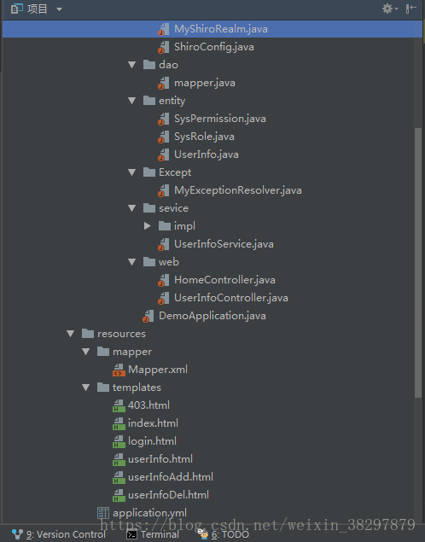
Task: Select UserInfo.java file name
Action: [207, 154]
